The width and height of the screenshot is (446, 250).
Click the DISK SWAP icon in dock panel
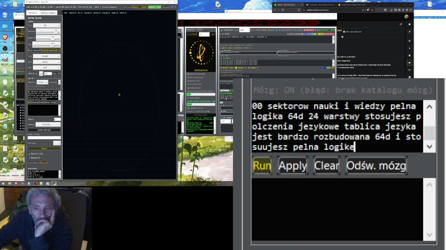click(189, 98)
